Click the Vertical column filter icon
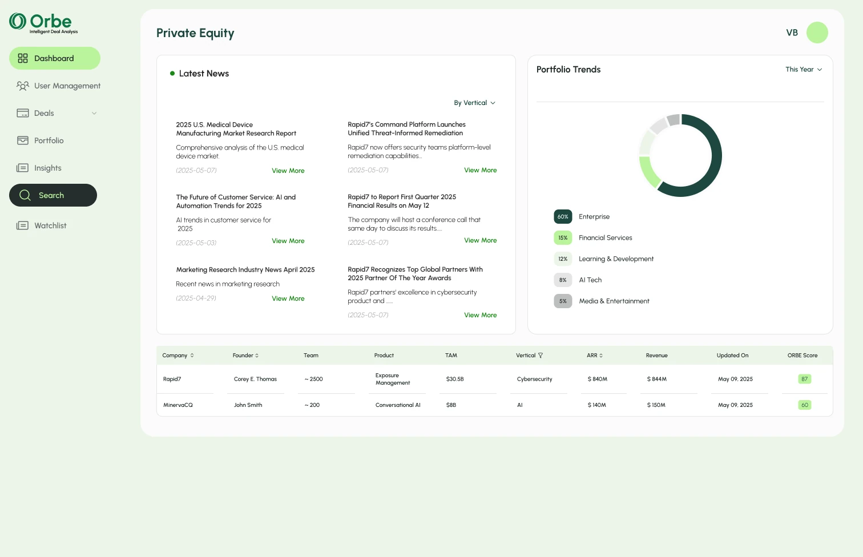 [541, 356]
